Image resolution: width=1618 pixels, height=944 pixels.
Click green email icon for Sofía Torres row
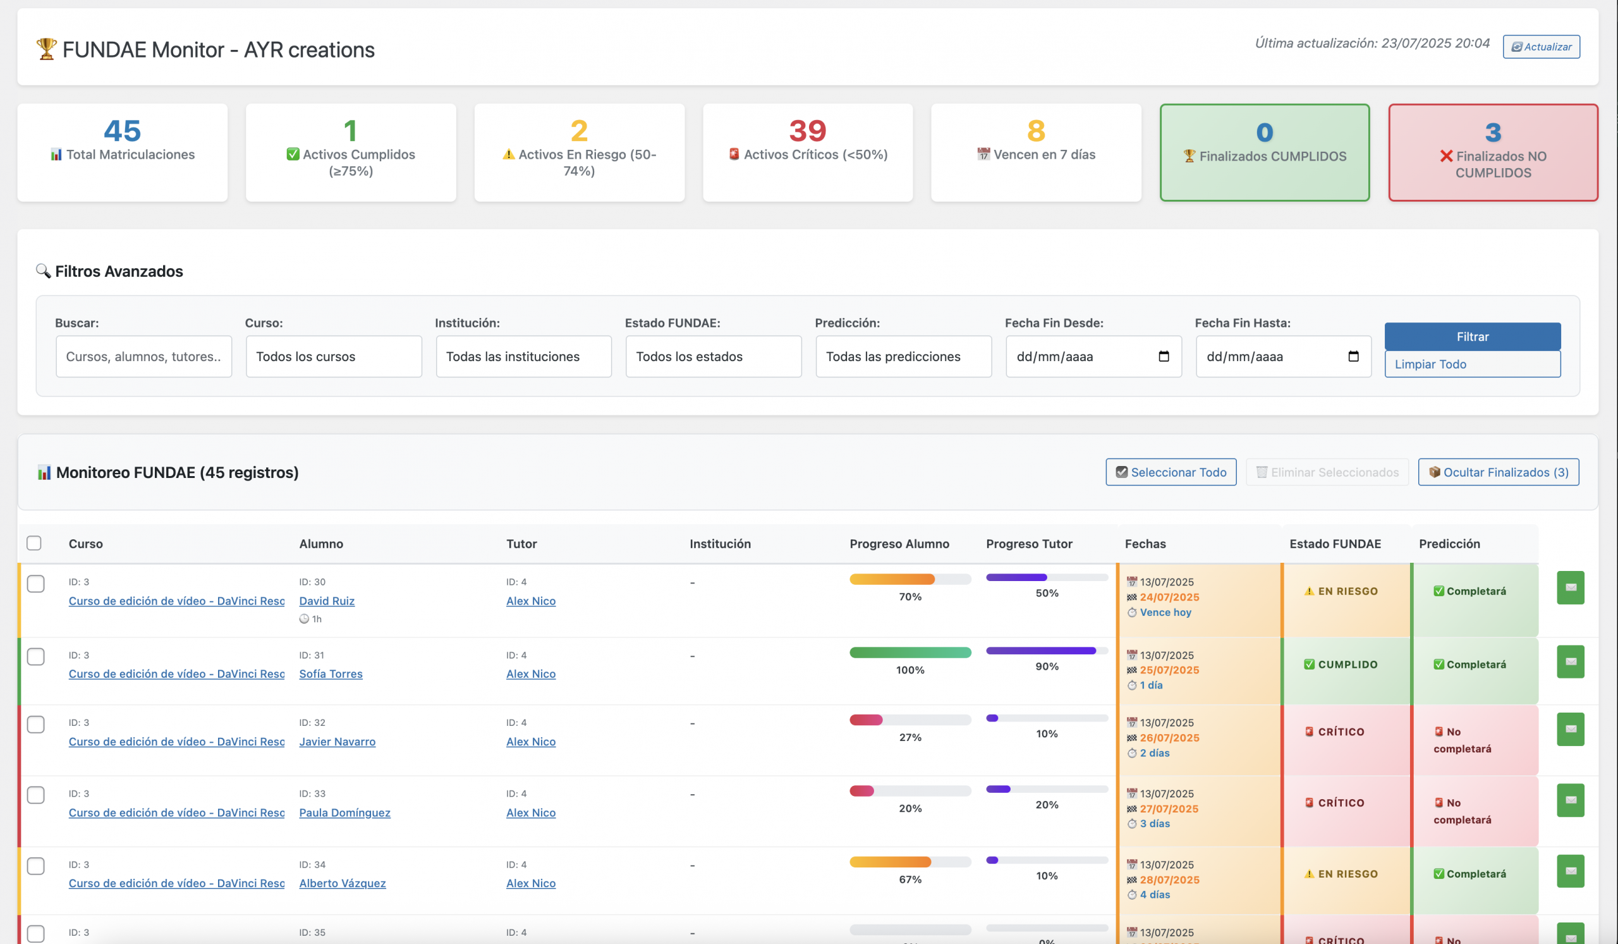1570,661
